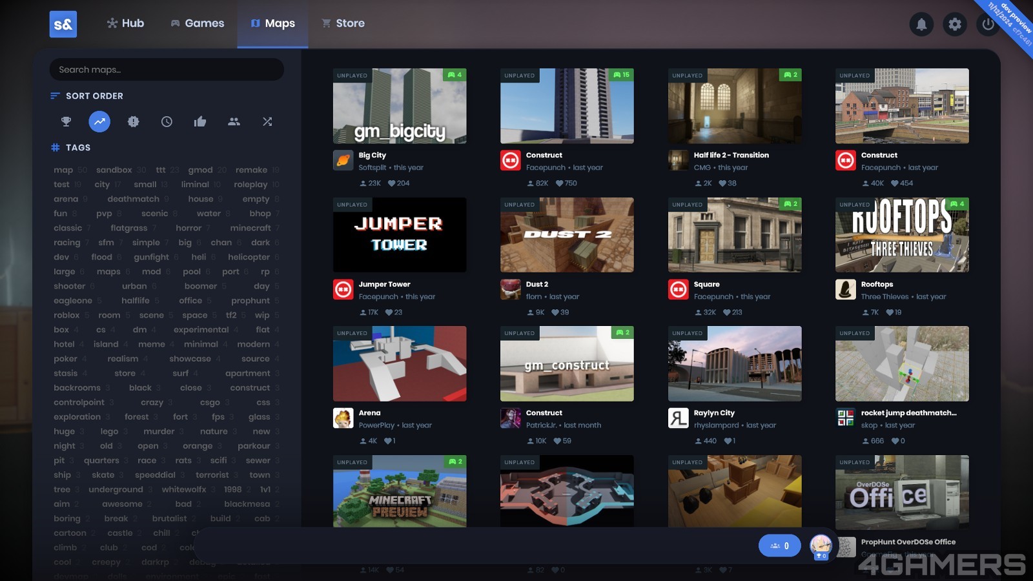This screenshot has height=581, width=1033.
Task: Select the Maps tab
Action: click(272, 23)
